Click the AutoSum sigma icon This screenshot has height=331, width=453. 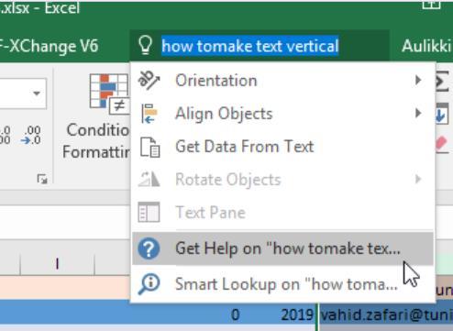(x=442, y=82)
